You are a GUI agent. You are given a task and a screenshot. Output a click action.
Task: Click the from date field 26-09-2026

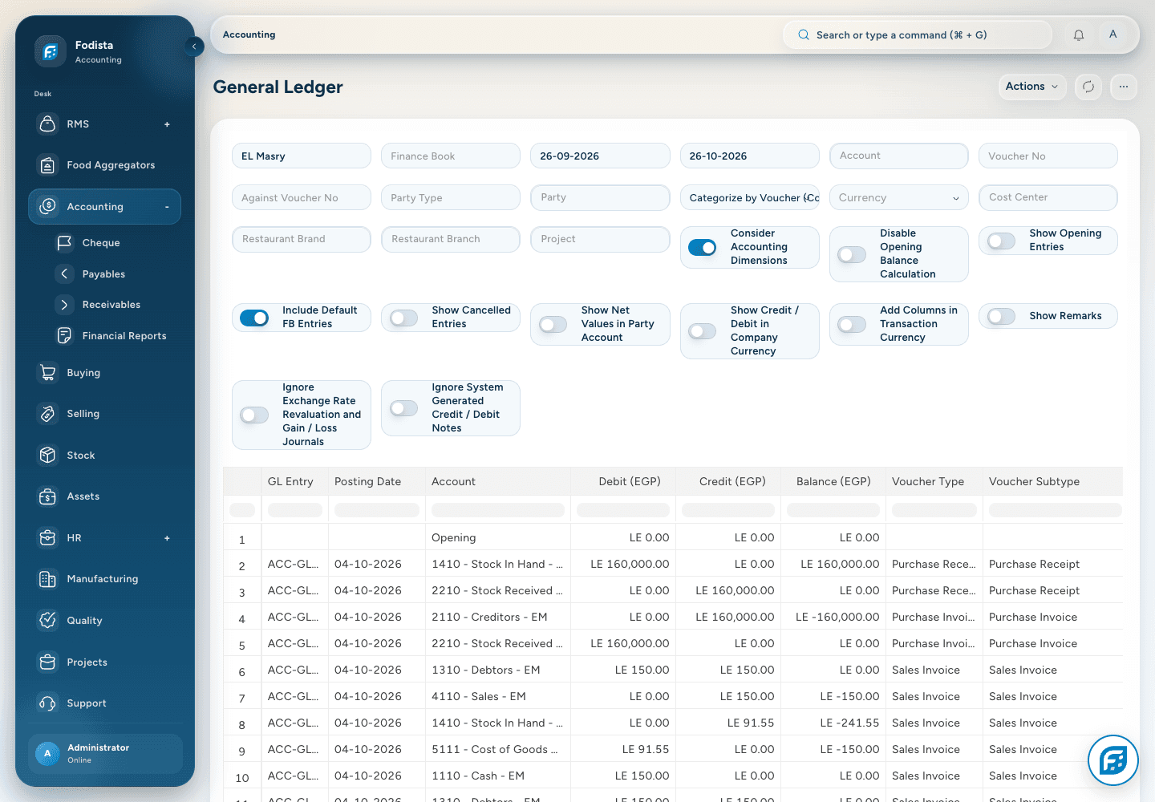click(x=600, y=156)
